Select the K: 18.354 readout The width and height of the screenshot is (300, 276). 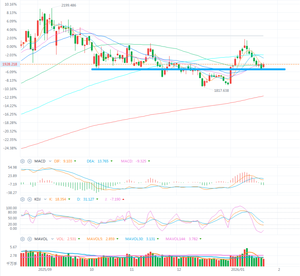click(x=58, y=199)
